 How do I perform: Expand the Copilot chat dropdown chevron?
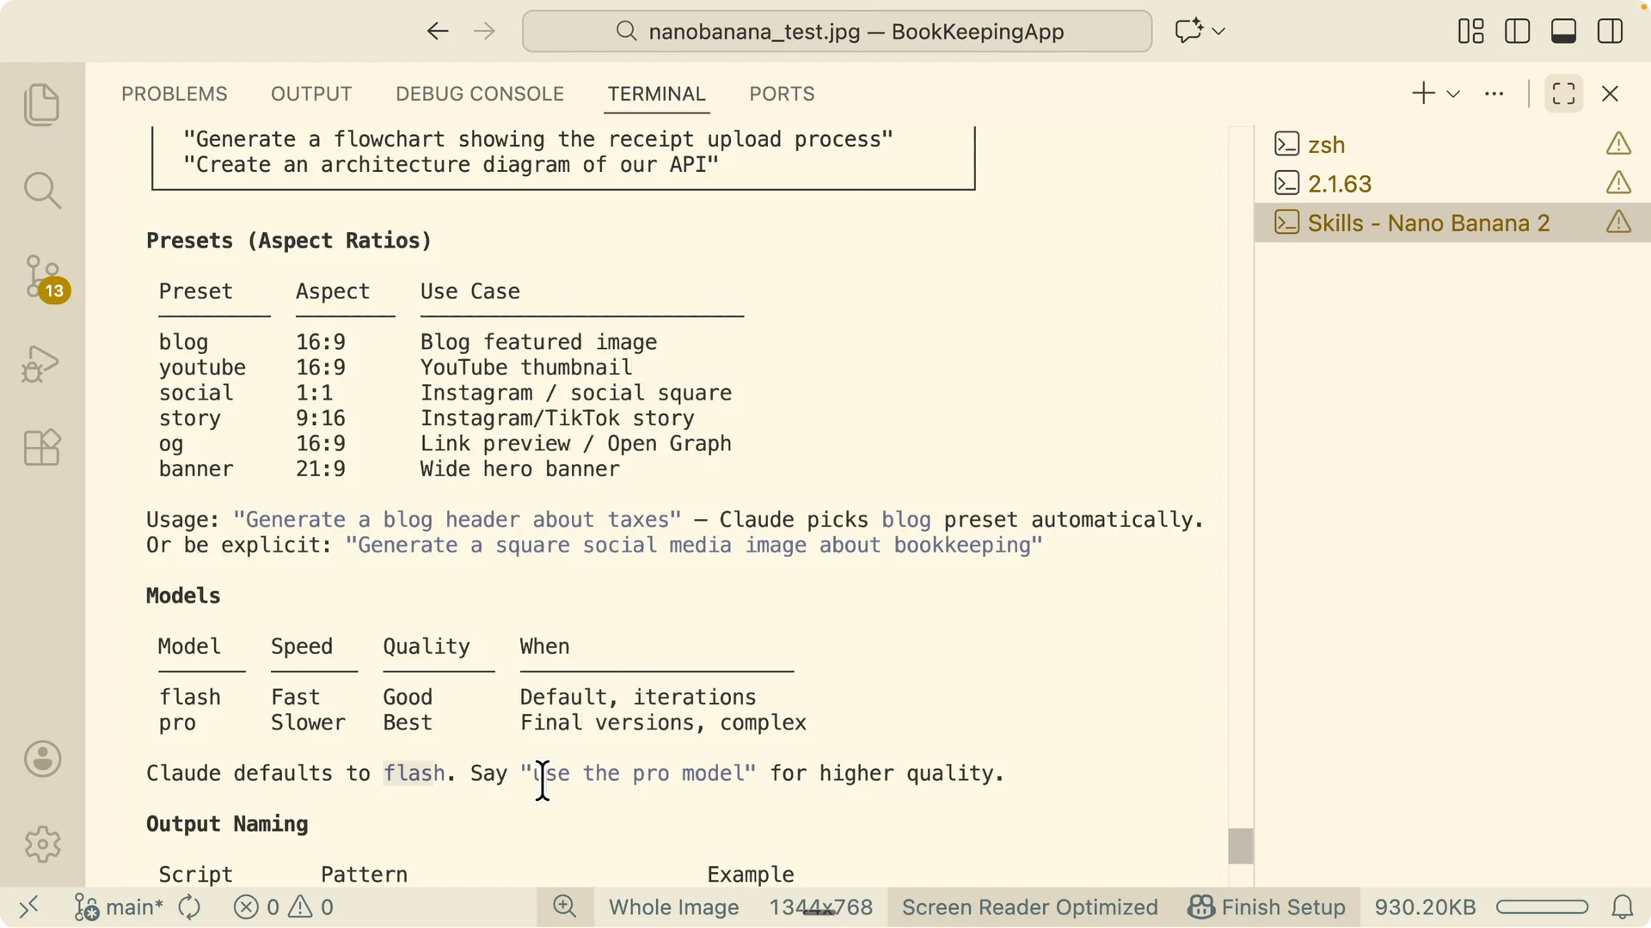(x=1218, y=32)
